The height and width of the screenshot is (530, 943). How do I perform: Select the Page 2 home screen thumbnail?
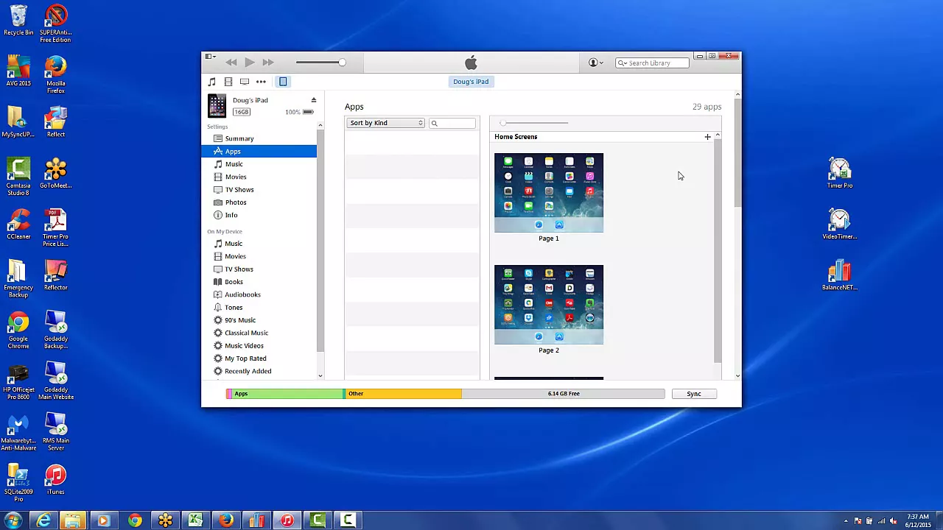pyautogui.click(x=549, y=305)
